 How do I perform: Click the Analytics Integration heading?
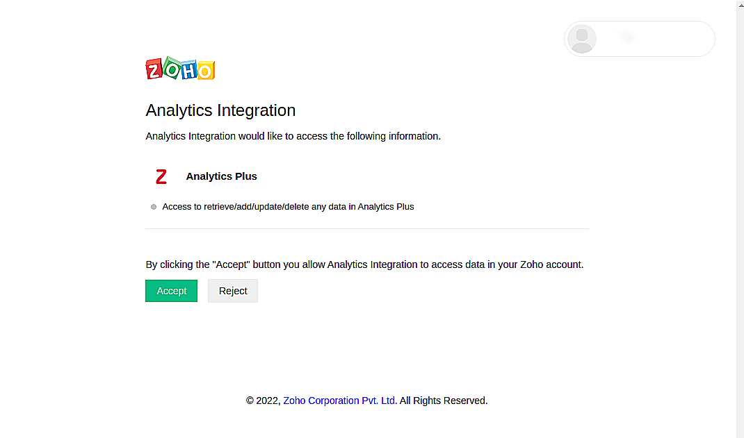tap(220, 110)
